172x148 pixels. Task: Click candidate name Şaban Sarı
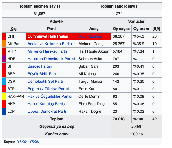pos(88,66)
